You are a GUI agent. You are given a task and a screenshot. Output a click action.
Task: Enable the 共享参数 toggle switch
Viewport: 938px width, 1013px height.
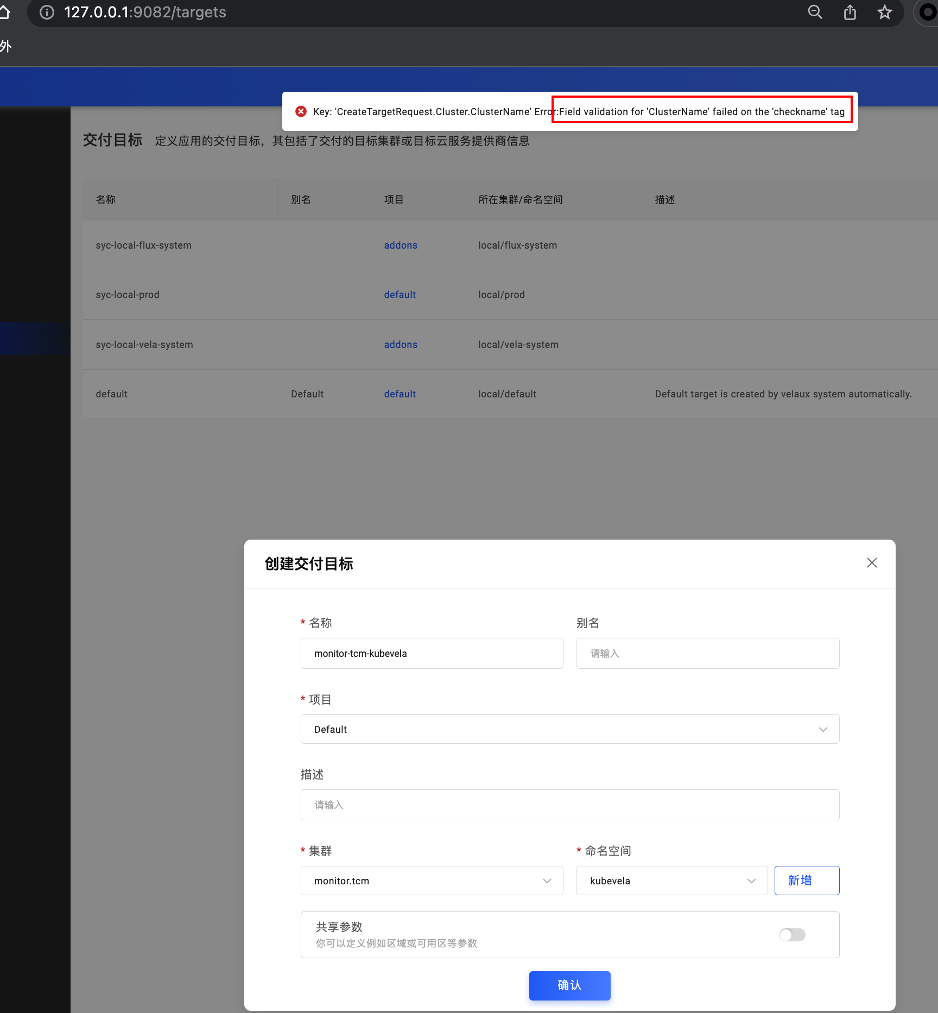(791, 935)
